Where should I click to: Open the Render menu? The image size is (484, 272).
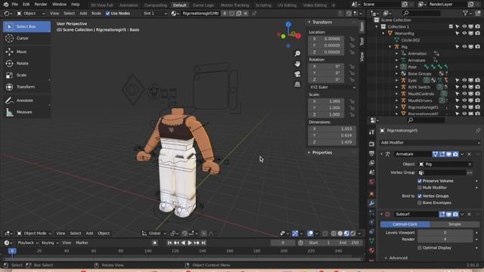click(41, 5)
